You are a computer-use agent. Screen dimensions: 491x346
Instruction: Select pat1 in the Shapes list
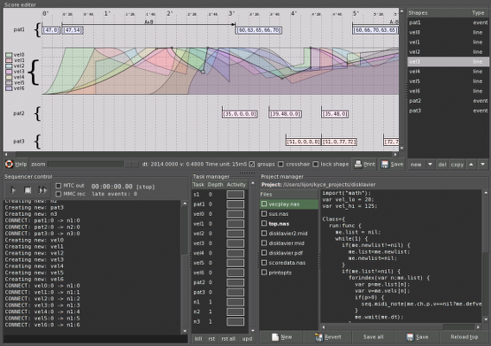click(x=448, y=22)
